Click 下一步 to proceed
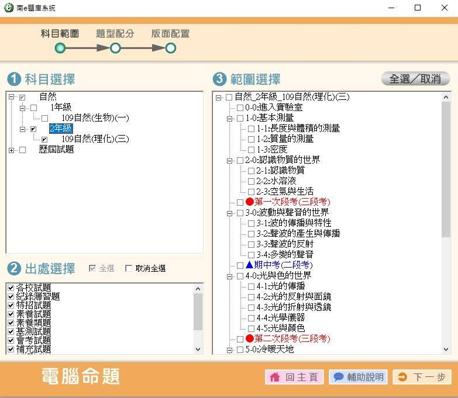Screen dimensions: 458x398 (x=422, y=377)
